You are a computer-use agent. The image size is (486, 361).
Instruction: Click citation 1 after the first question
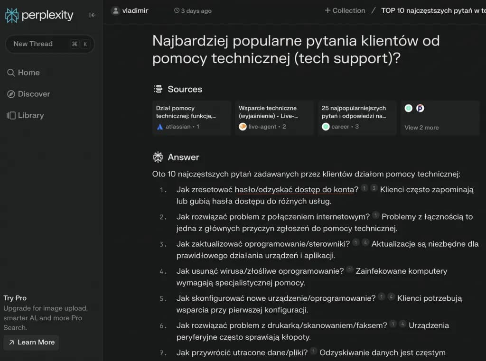tap(364, 187)
